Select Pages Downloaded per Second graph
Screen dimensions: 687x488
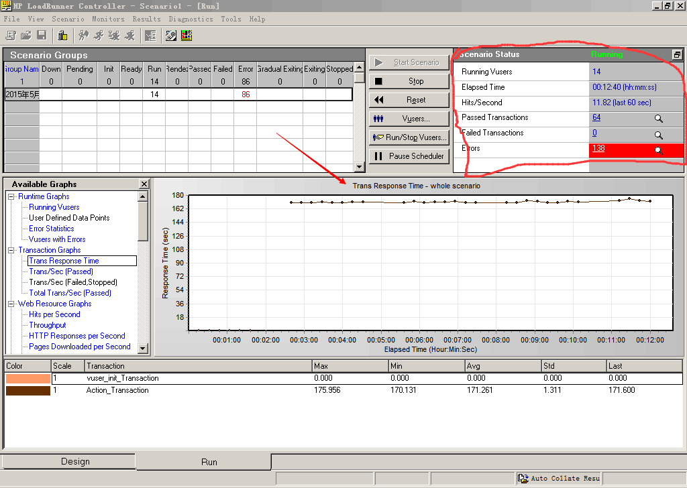[x=80, y=347]
